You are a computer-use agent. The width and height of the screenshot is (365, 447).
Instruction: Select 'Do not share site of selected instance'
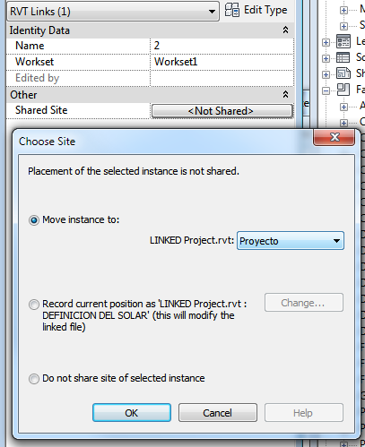click(34, 379)
